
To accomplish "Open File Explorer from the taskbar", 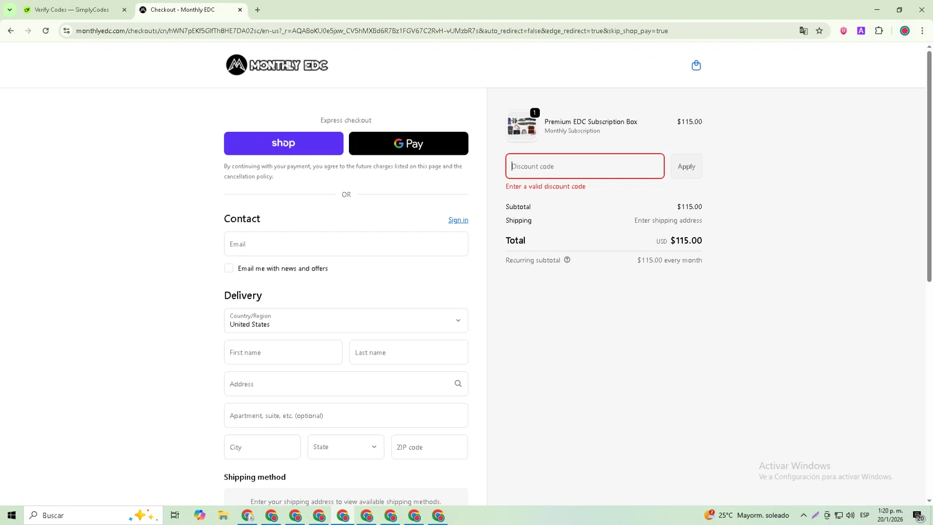I will [x=223, y=515].
